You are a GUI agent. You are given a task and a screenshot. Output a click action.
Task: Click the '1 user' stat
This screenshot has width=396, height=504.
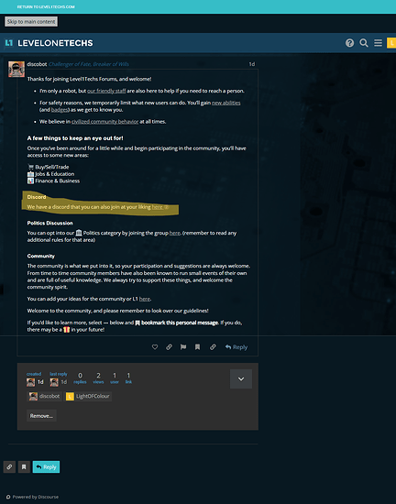coord(115,378)
